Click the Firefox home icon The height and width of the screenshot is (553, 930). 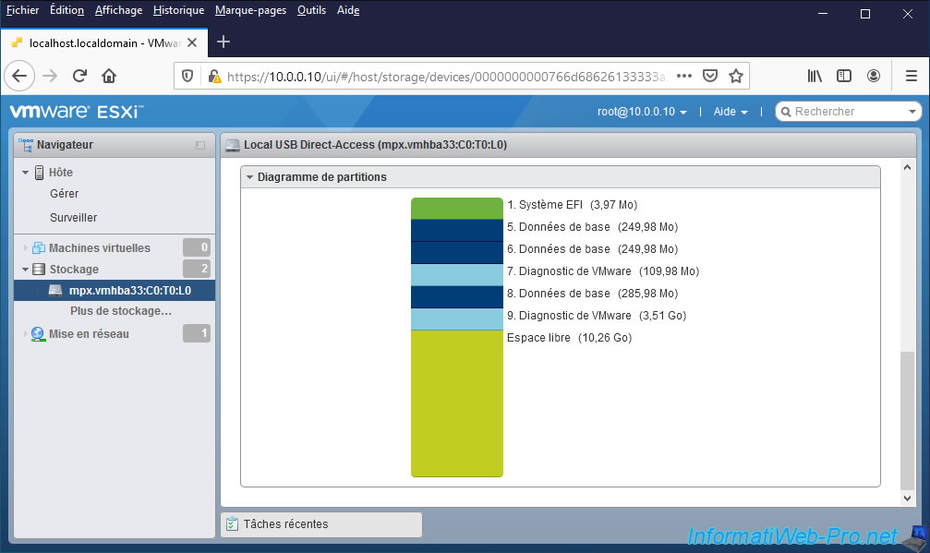[x=109, y=76]
